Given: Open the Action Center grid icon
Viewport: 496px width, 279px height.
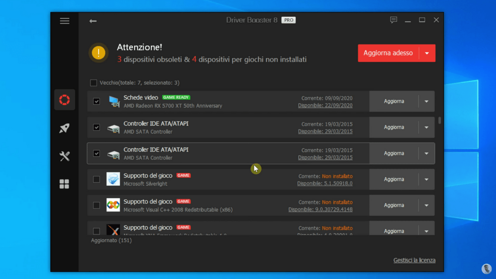Looking at the screenshot, I should pos(64,184).
